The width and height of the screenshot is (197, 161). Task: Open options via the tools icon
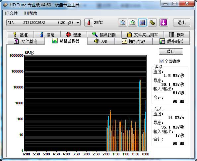(153, 23)
